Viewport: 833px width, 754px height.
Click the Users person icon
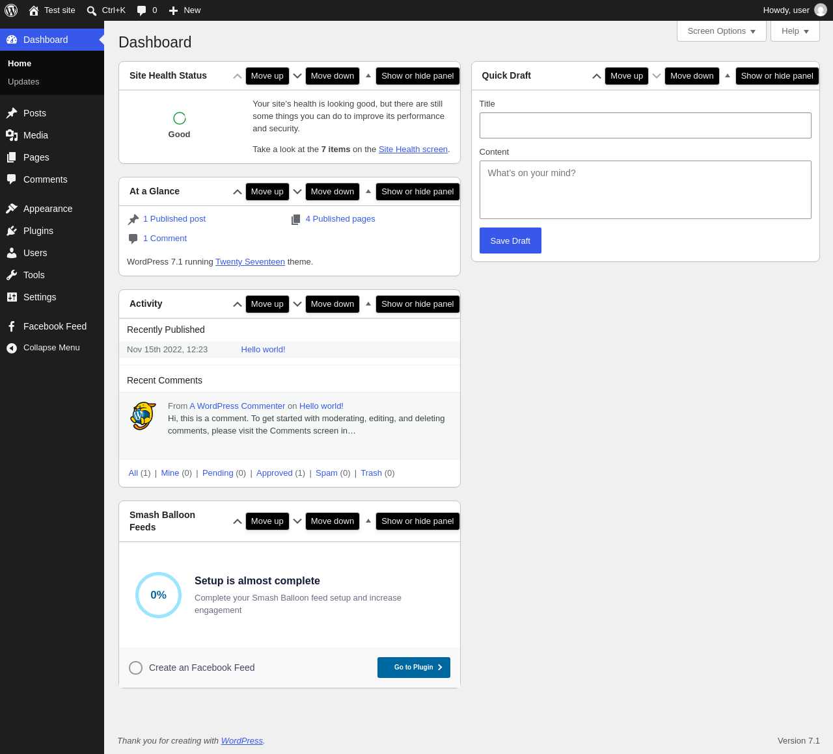[12, 253]
